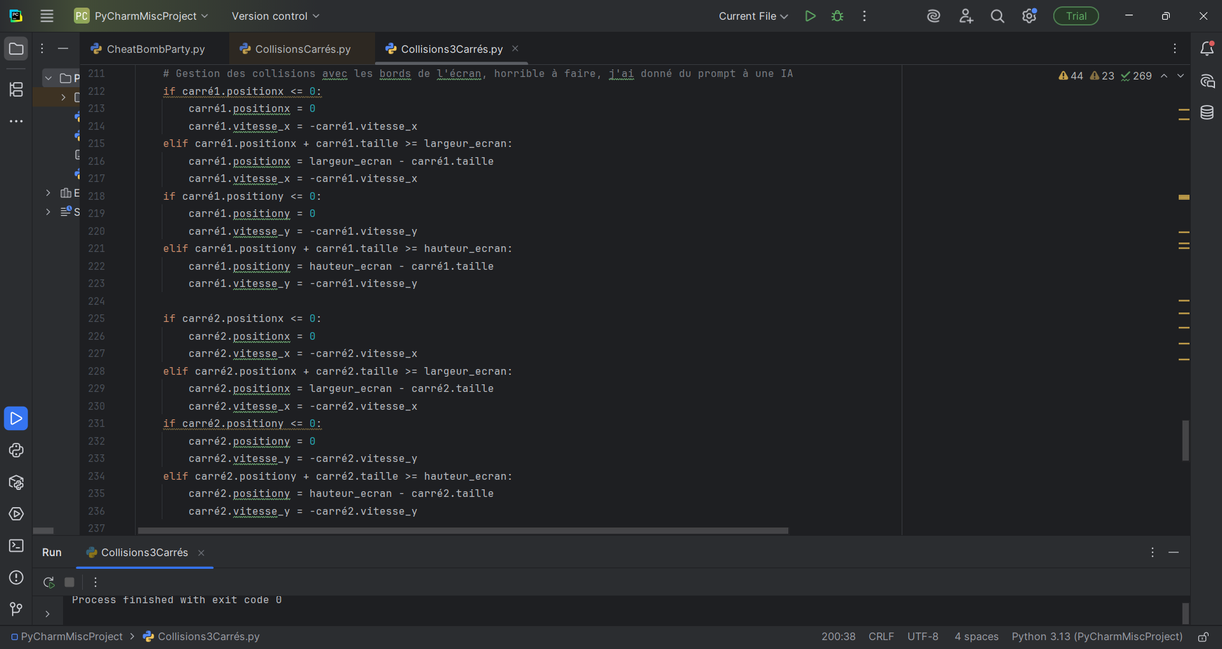Click the Run console vertical scrollbar

(x=1185, y=613)
